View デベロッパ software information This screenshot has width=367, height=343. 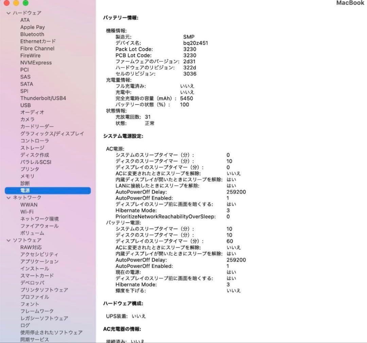pyautogui.click(x=32, y=283)
